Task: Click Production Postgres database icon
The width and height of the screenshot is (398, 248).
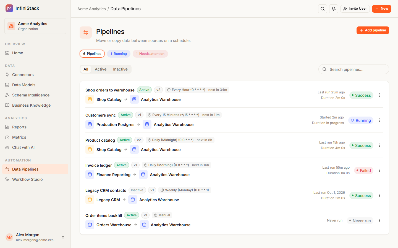Action: tap(90, 125)
